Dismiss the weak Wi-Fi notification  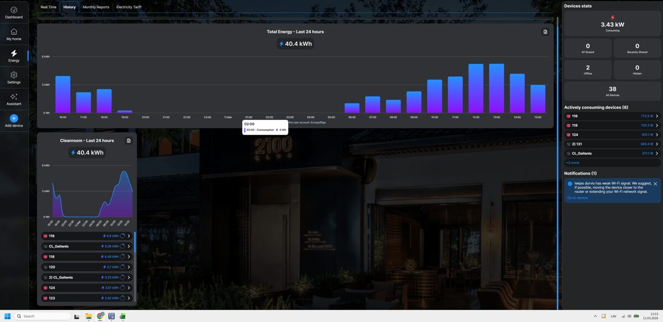click(655, 183)
